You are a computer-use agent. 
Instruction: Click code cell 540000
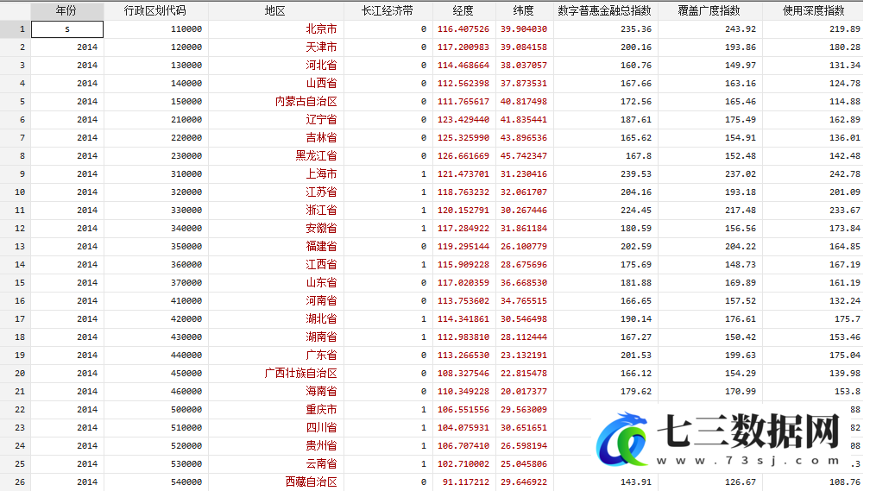pyautogui.click(x=156, y=482)
